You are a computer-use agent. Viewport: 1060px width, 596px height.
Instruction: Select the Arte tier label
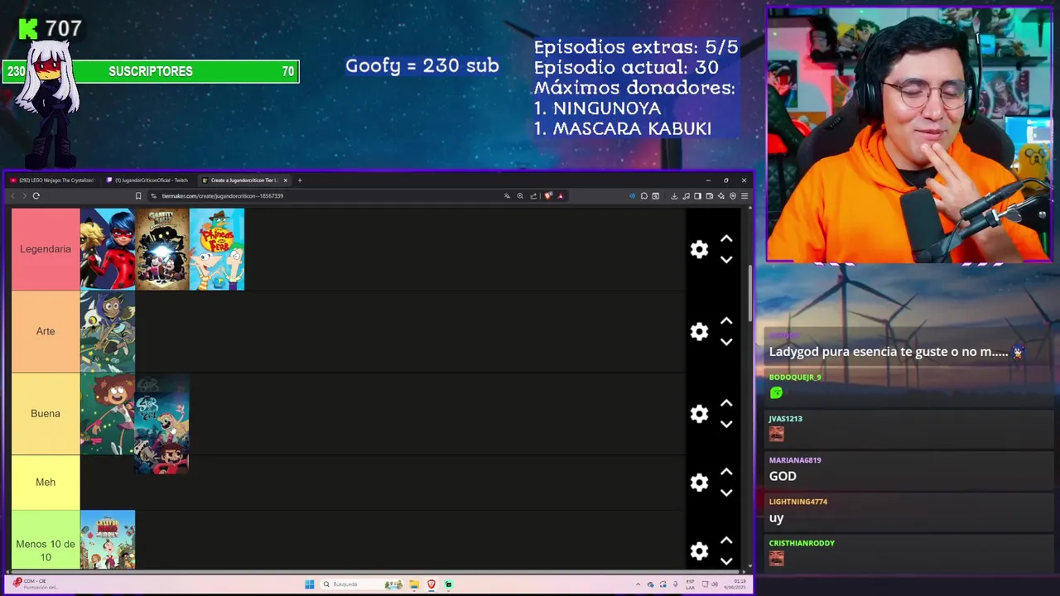click(x=46, y=331)
